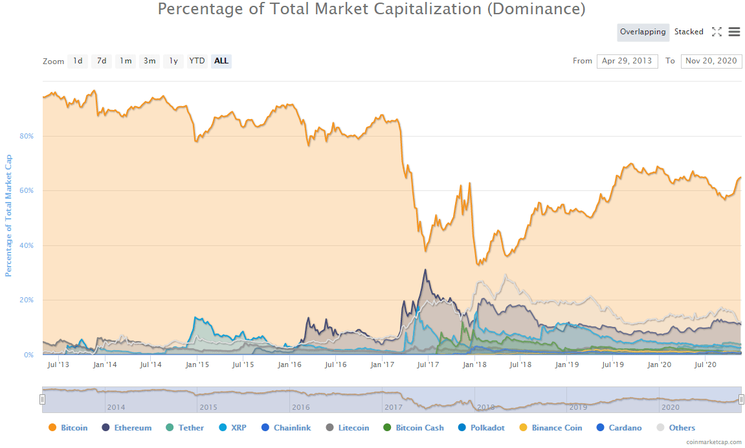The image size is (745, 448).
Task: Open the chart export hamburger menu
Action: 734,31
